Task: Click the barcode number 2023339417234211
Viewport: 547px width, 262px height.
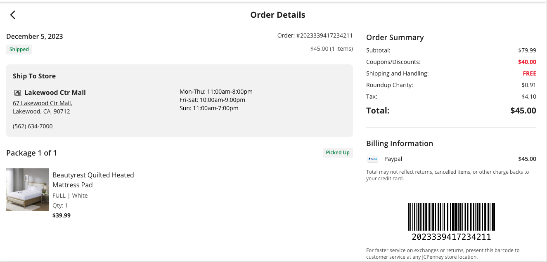Action: (x=451, y=237)
